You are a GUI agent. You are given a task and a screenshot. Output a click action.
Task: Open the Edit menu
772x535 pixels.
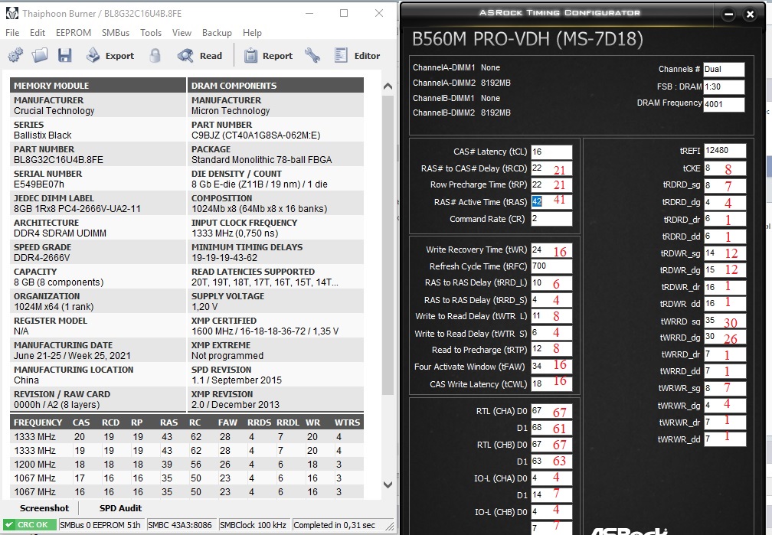[x=38, y=32]
